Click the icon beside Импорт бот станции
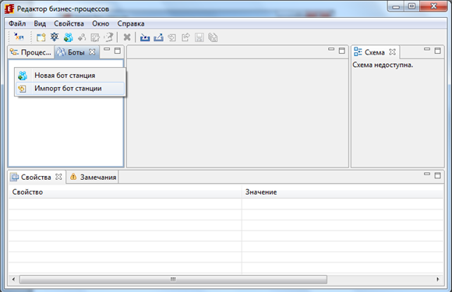Viewport: 452px width, 292px height. click(x=23, y=89)
